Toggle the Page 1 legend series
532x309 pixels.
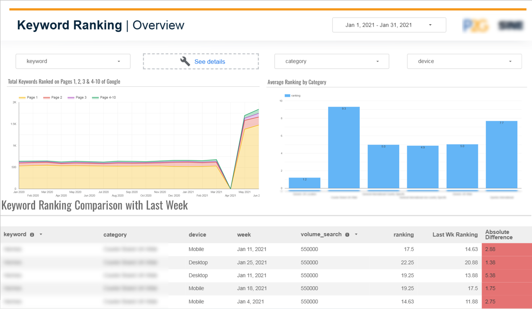pos(28,97)
